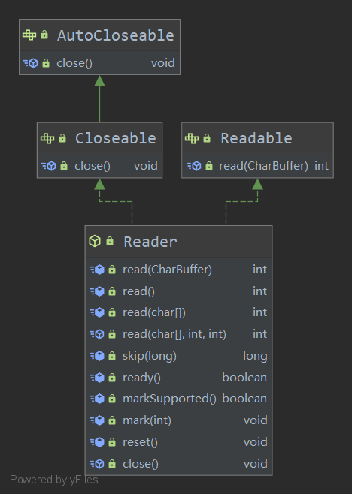The width and height of the screenshot is (352, 494).
Task: Select skip(long) method in Reader
Action: (x=150, y=356)
